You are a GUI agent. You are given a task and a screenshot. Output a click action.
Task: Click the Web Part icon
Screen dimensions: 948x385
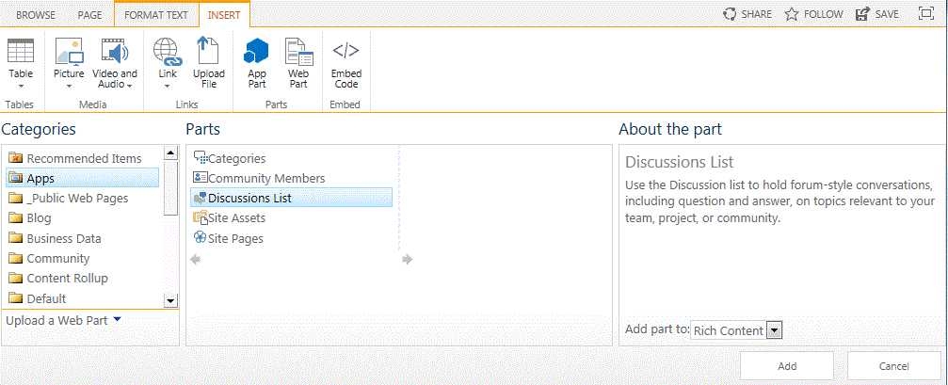tap(298, 51)
